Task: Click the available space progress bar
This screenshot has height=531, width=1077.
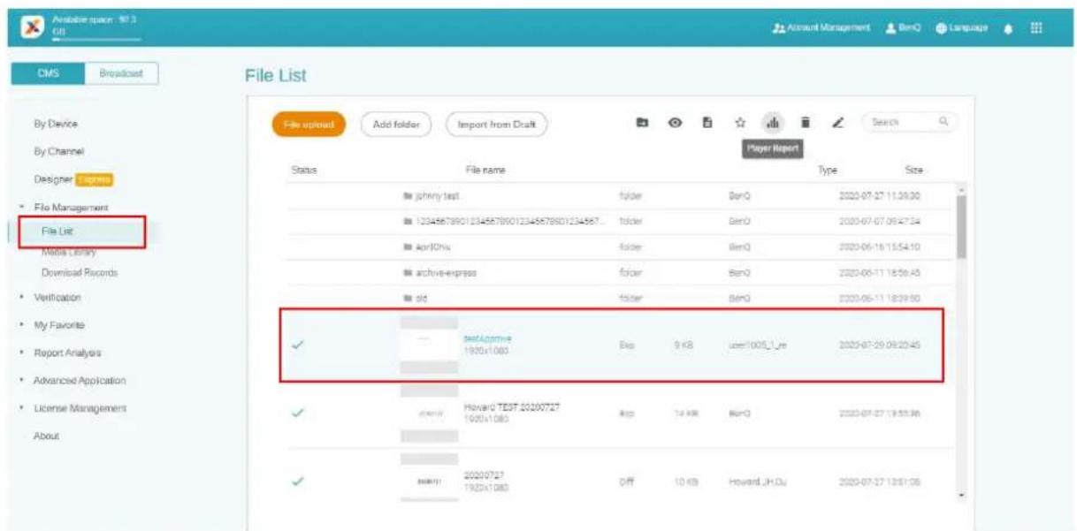Action: click(x=96, y=38)
